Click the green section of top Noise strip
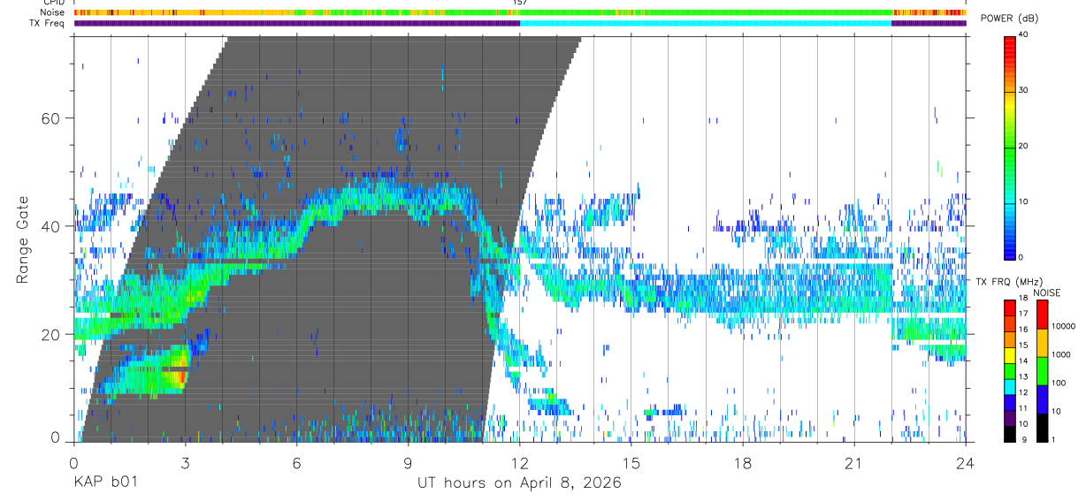The height and width of the screenshot is (501, 1086). point(707,13)
